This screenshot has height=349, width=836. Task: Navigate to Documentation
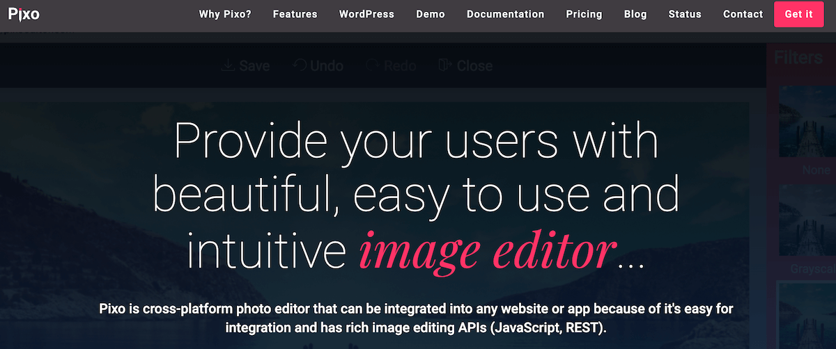click(505, 14)
